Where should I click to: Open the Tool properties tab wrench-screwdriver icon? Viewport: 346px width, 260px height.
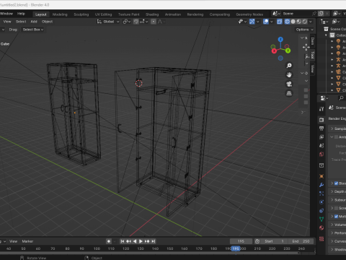(x=321, y=109)
